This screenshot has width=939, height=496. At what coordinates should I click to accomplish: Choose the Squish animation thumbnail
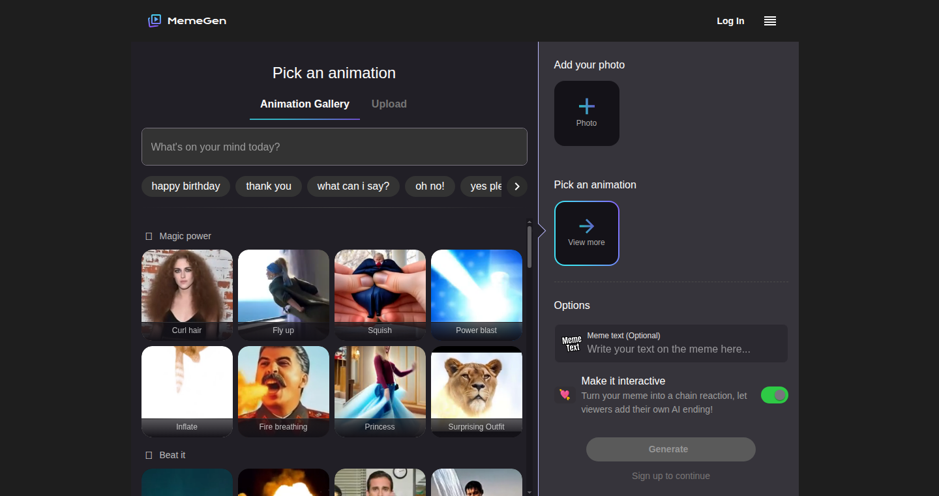[380, 295]
